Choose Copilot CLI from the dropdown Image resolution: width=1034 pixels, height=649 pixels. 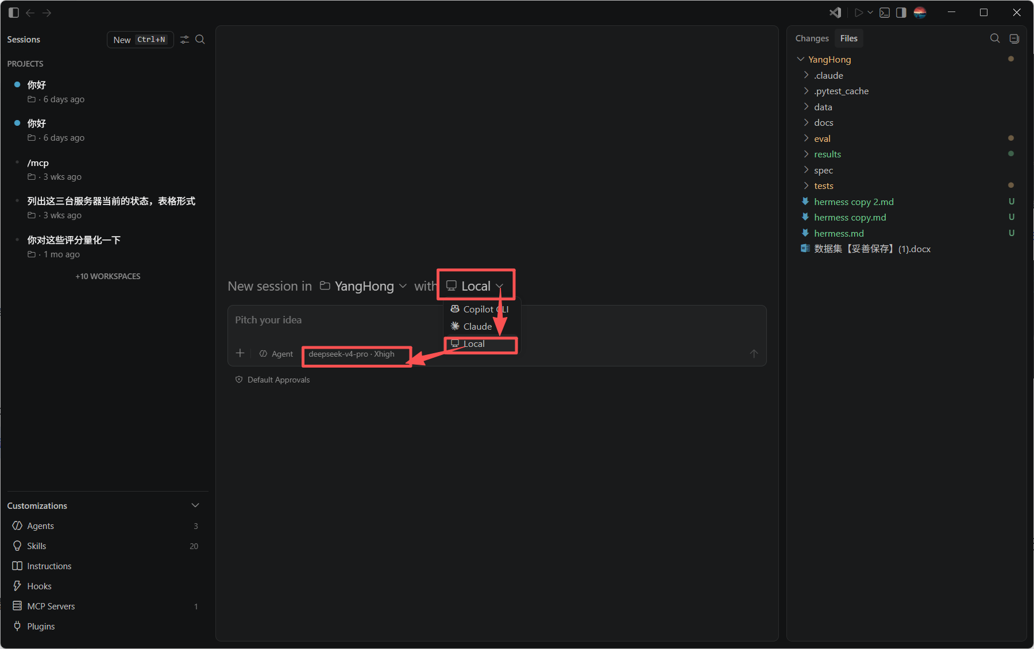pyautogui.click(x=480, y=309)
